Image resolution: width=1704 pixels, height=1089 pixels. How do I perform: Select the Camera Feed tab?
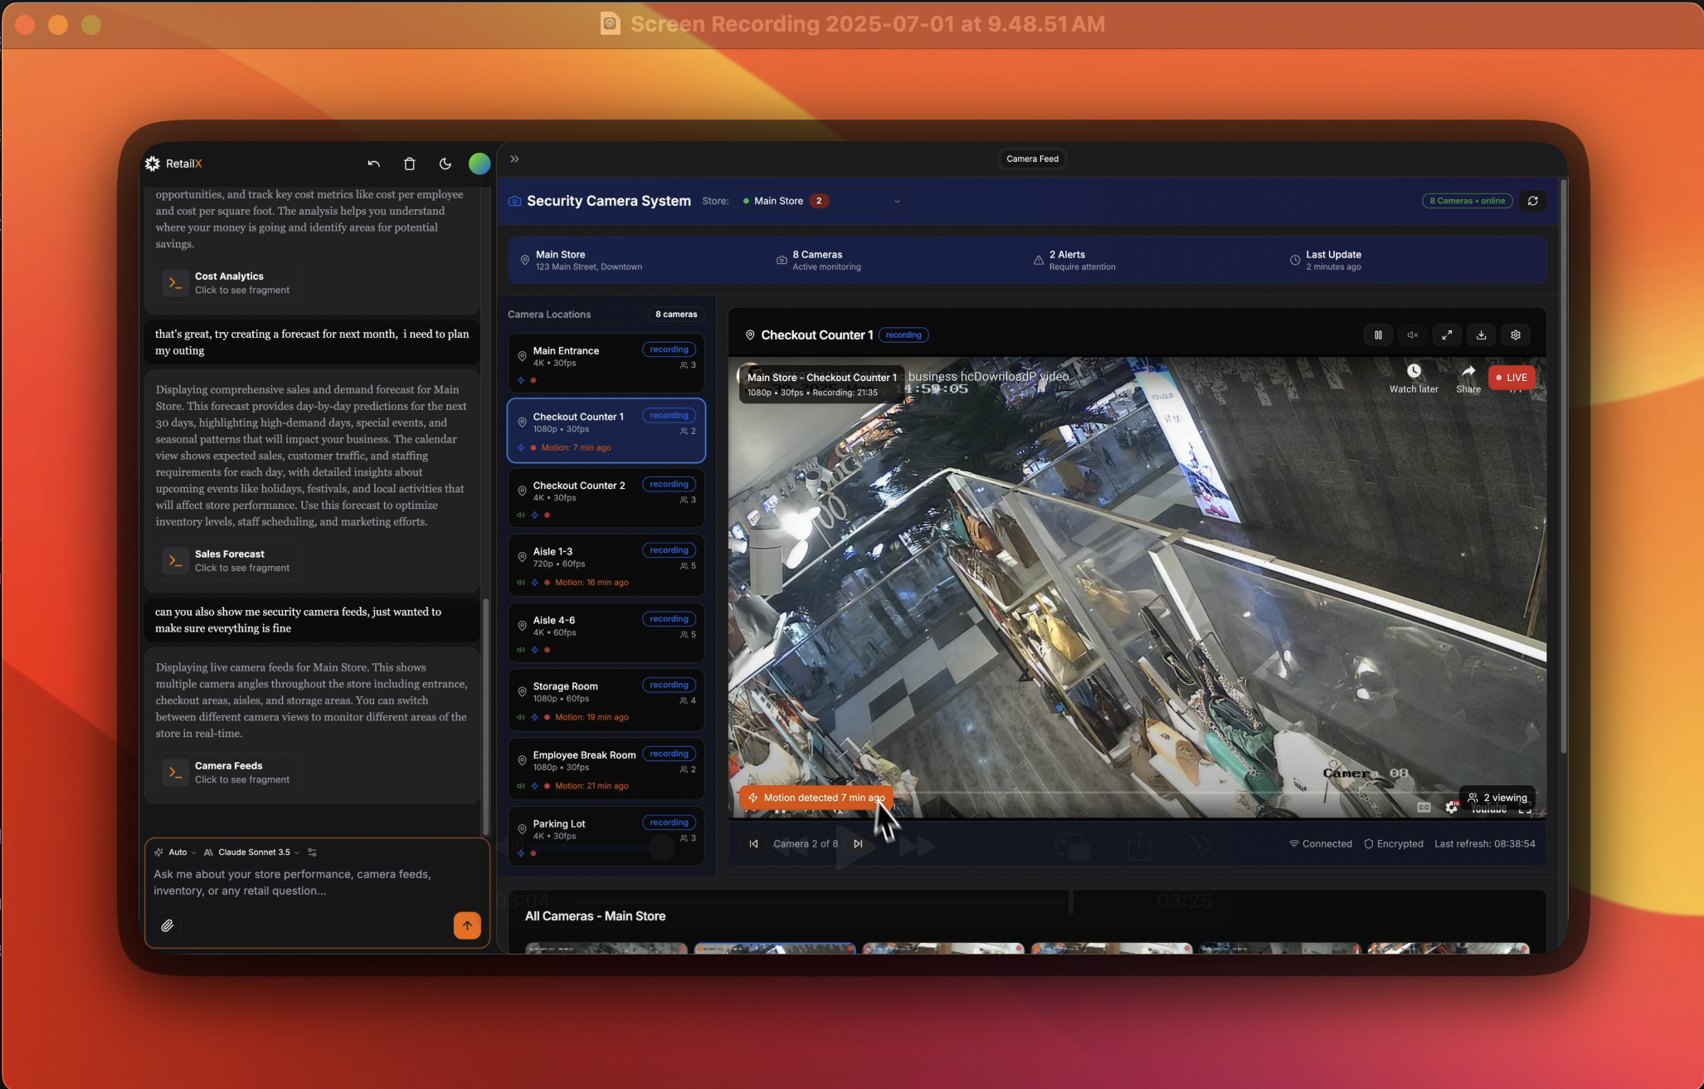point(1032,159)
